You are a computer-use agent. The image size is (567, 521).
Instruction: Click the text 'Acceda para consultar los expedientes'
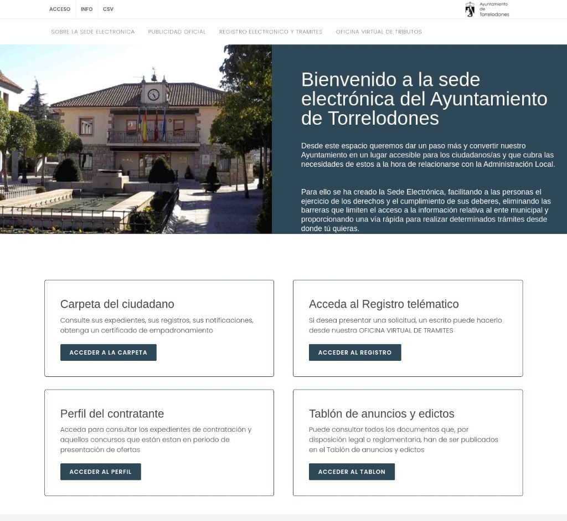point(156,440)
